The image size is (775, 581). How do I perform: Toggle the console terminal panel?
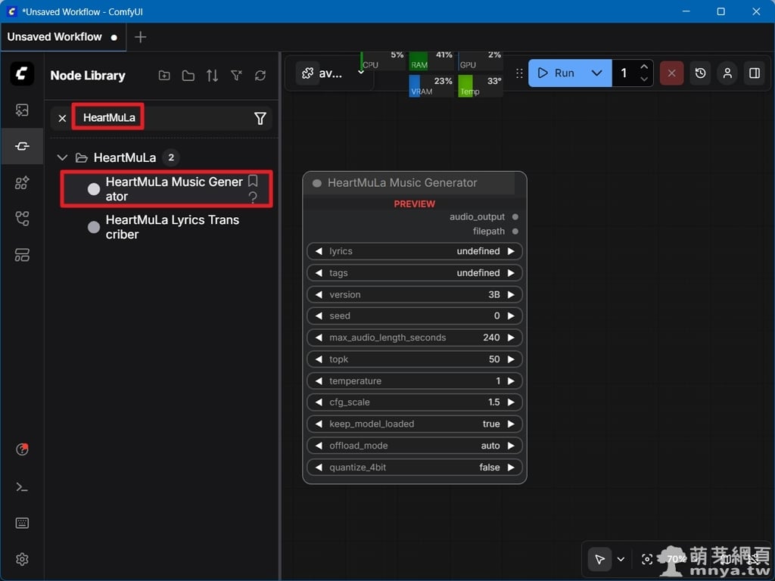tap(22, 487)
